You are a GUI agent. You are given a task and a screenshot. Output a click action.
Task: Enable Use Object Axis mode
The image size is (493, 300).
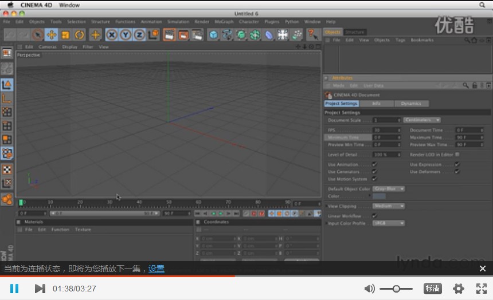click(7, 98)
